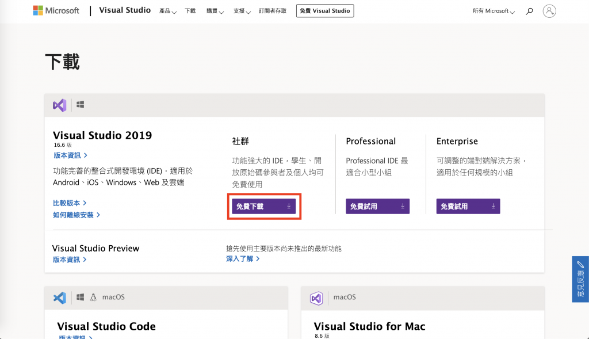Click the 16.6 版 version label

coord(63,145)
